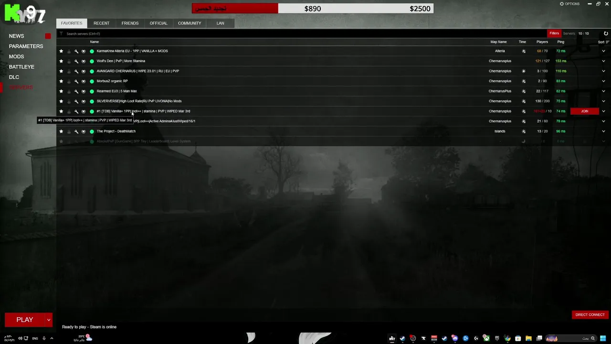Click the big PLAY button
The width and height of the screenshot is (611, 344).
click(25, 320)
